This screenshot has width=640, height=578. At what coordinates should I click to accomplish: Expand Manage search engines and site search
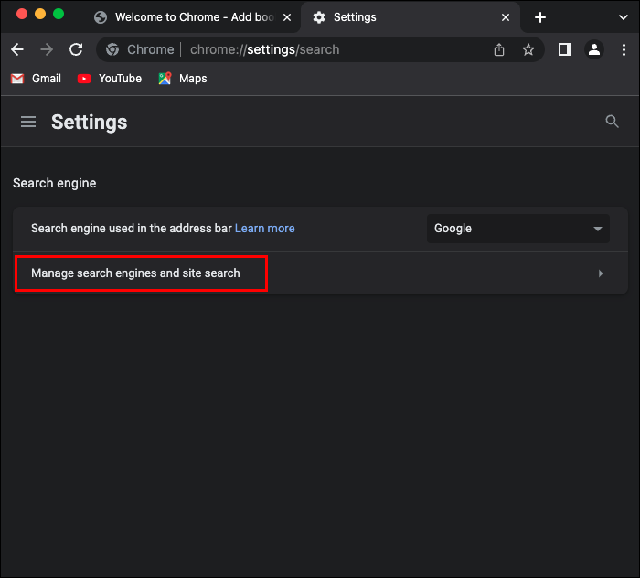(x=320, y=273)
